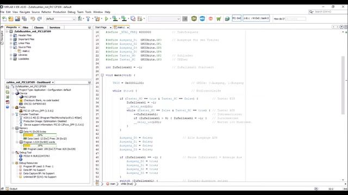348x195 pixels.
Task: Select the main.c editor tab
Action: (x=121, y=27)
